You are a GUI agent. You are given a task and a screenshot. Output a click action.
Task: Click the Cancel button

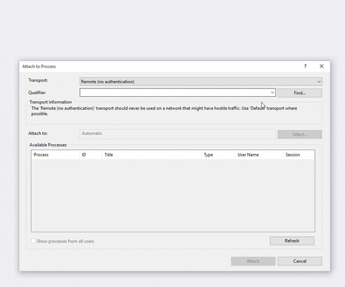tap(300, 261)
